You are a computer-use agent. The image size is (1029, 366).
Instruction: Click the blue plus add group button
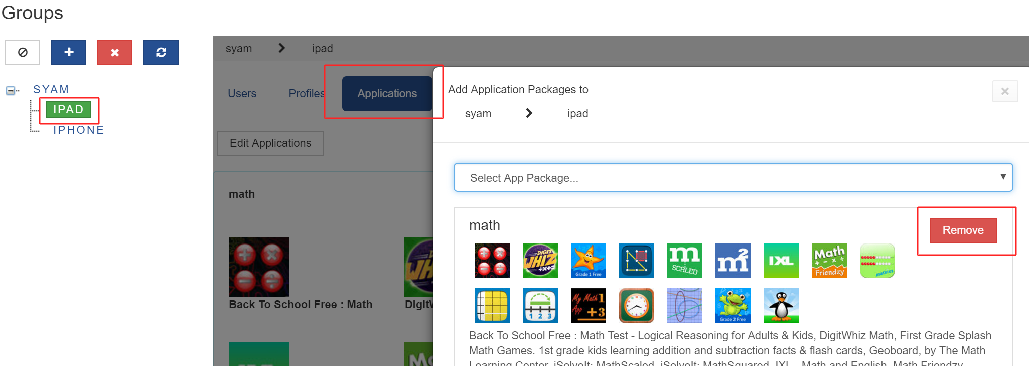click(69, 53)
